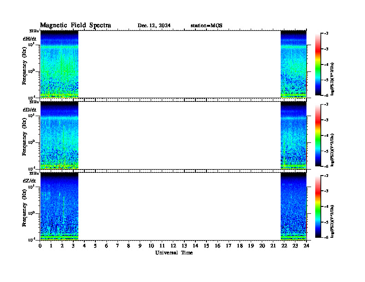This screenshot has width=365, height=282.
Task: Click hour 18 on the Universal Time axis
Action: [x=240, y=246]
